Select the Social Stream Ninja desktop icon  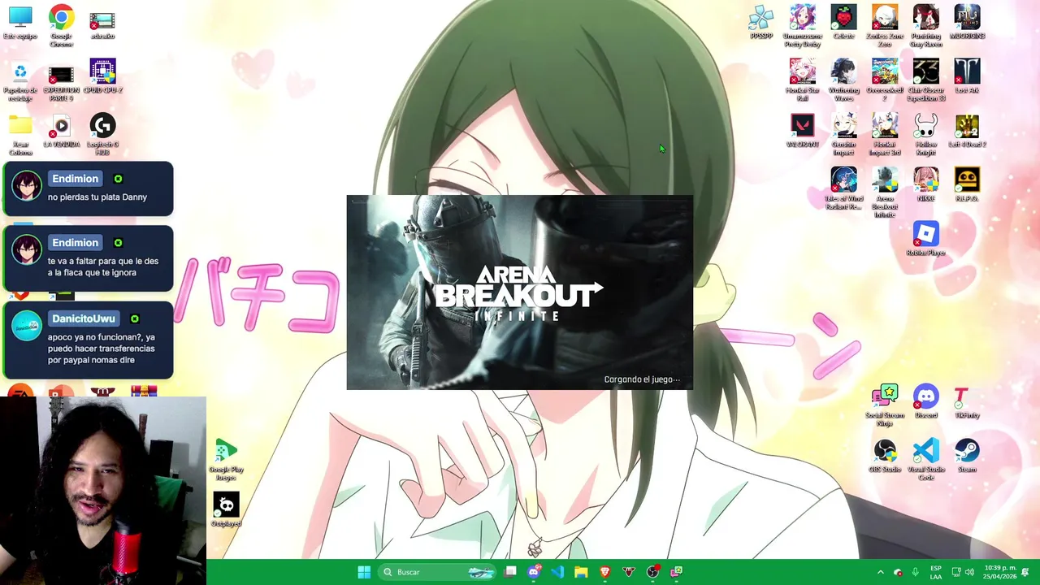885,405
